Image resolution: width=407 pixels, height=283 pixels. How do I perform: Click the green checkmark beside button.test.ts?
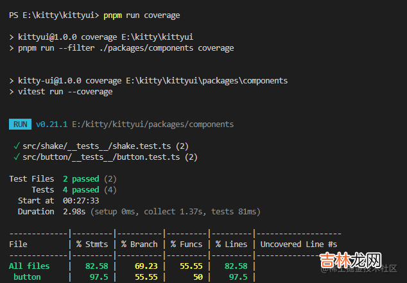(x=15, y=157)
